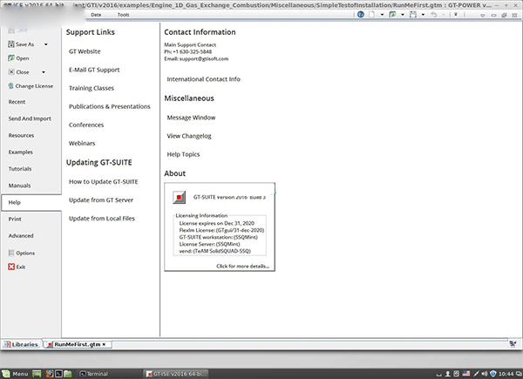The image size is (523, 379).
Task: Click Save As in the file menu
Action: 24,44
